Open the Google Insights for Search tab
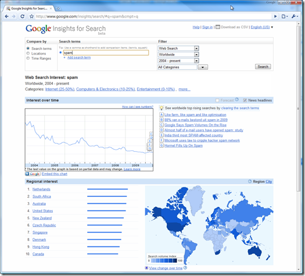 pyautogui.click(x=29, y=9)
